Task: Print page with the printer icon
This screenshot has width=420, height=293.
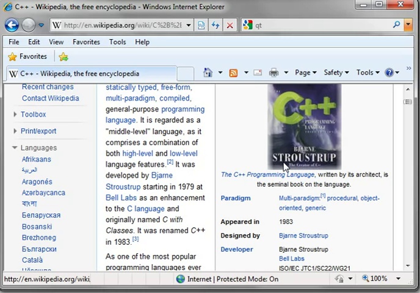Action: (x=273, y=73)
